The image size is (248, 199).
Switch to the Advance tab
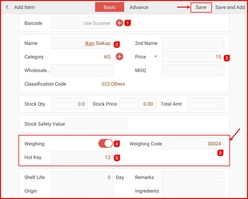139,7
